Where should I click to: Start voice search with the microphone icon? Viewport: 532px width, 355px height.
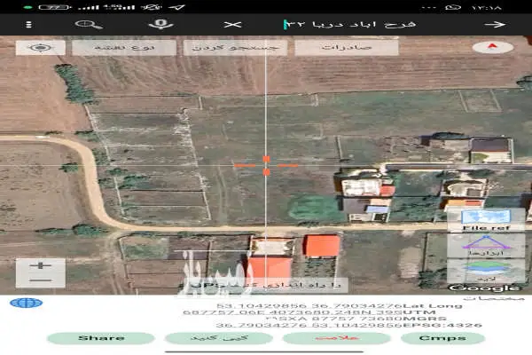[x=161, y=24]
